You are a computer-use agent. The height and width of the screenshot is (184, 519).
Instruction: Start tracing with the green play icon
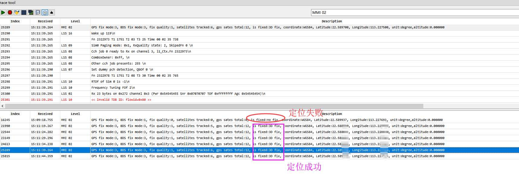(3, 12)
